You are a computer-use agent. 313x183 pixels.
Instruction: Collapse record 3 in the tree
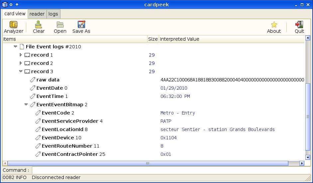[21, 71]
